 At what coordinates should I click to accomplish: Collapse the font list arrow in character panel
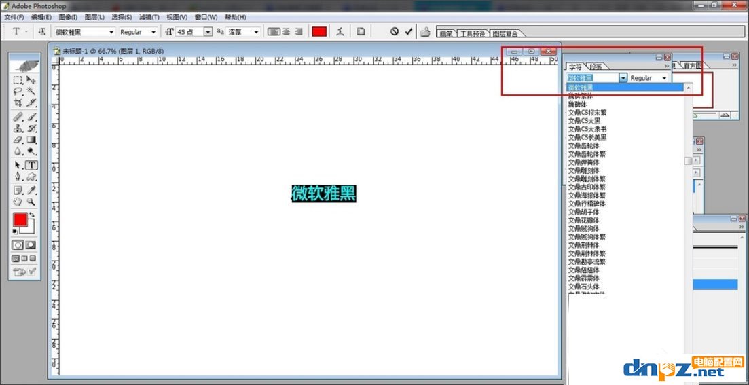click(x=623, y=78)
